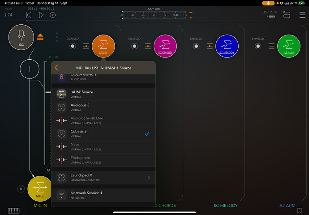Screen dimensions: 309x215
Task: Toggle Ableton Link icon above tempo
Action: point(8,9)
